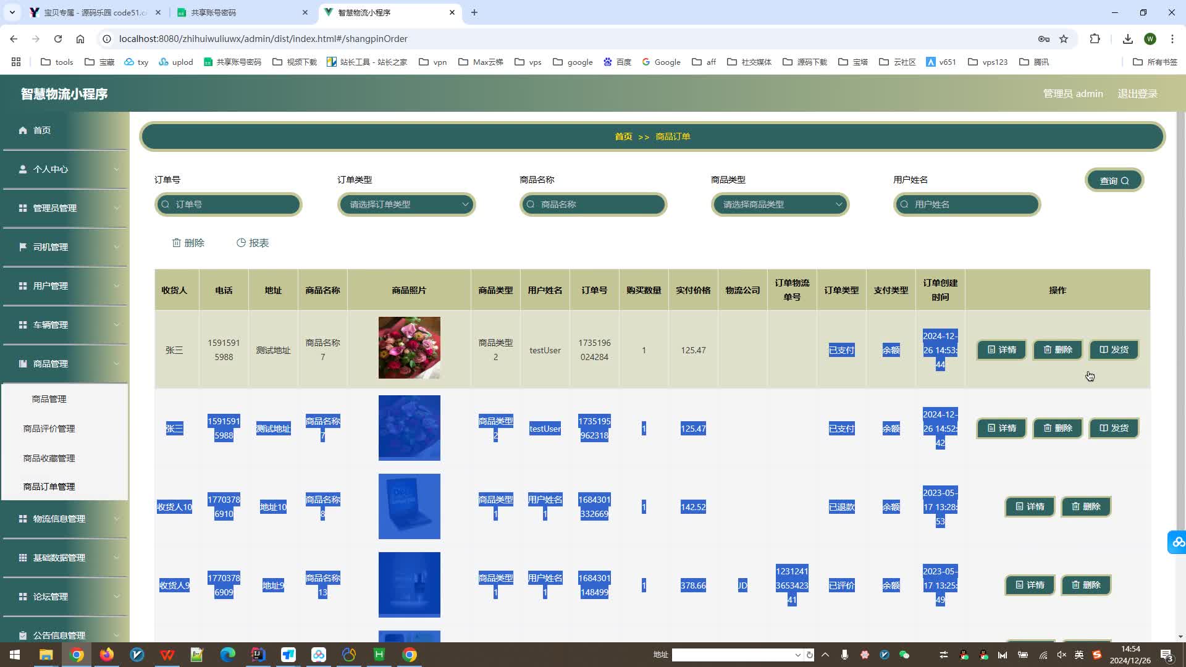Click 删除 for order 1735196024284
Viewport: 1186px width, 667px height.
pyautogui.click(x=1058, y=350)
